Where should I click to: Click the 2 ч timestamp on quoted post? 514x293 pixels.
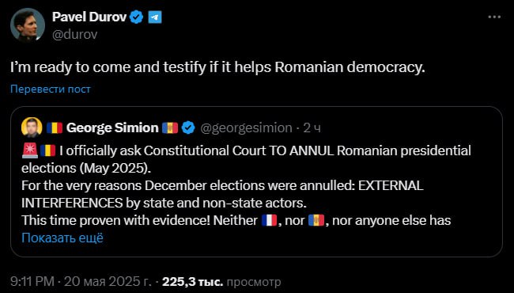click(x=312, y=128)
